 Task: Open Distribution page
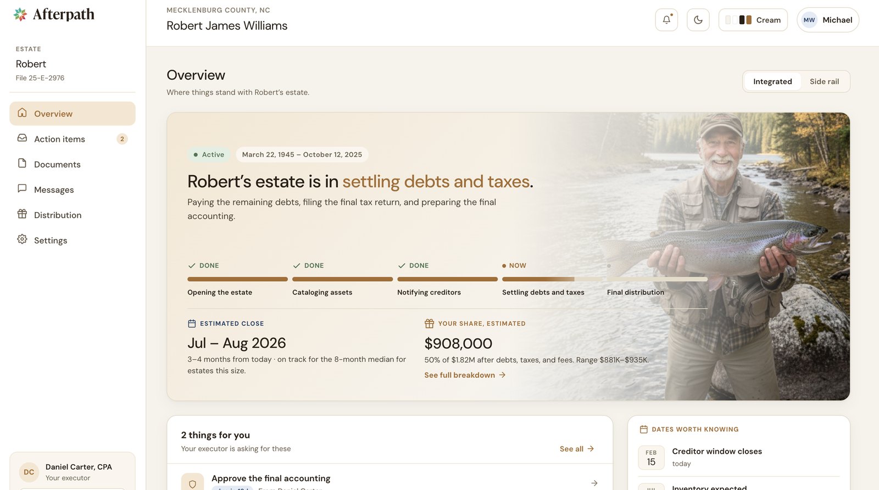click(73, 215)
